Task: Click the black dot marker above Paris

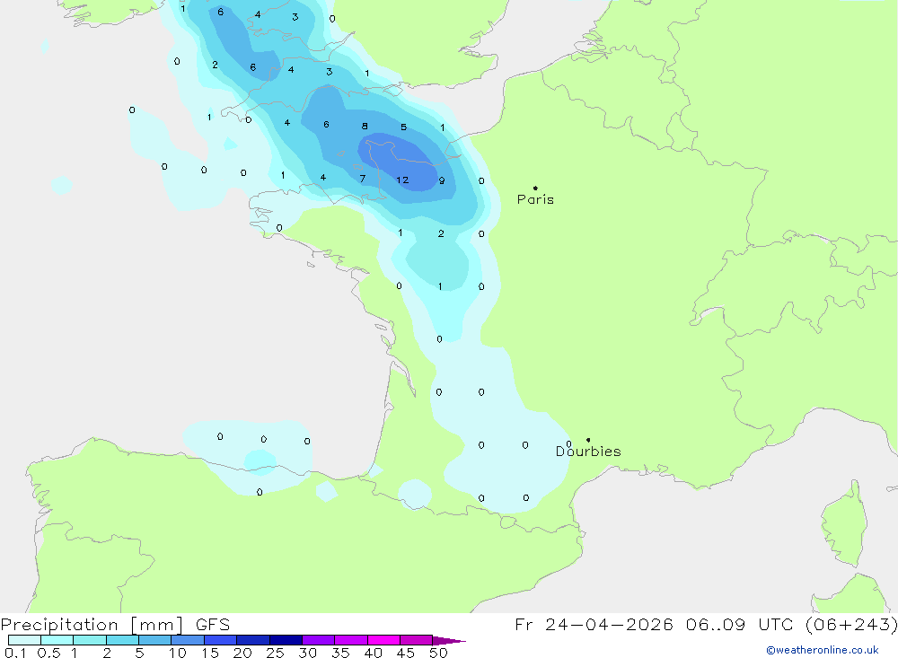Action: pyautogui.click(x=535, y=188)
